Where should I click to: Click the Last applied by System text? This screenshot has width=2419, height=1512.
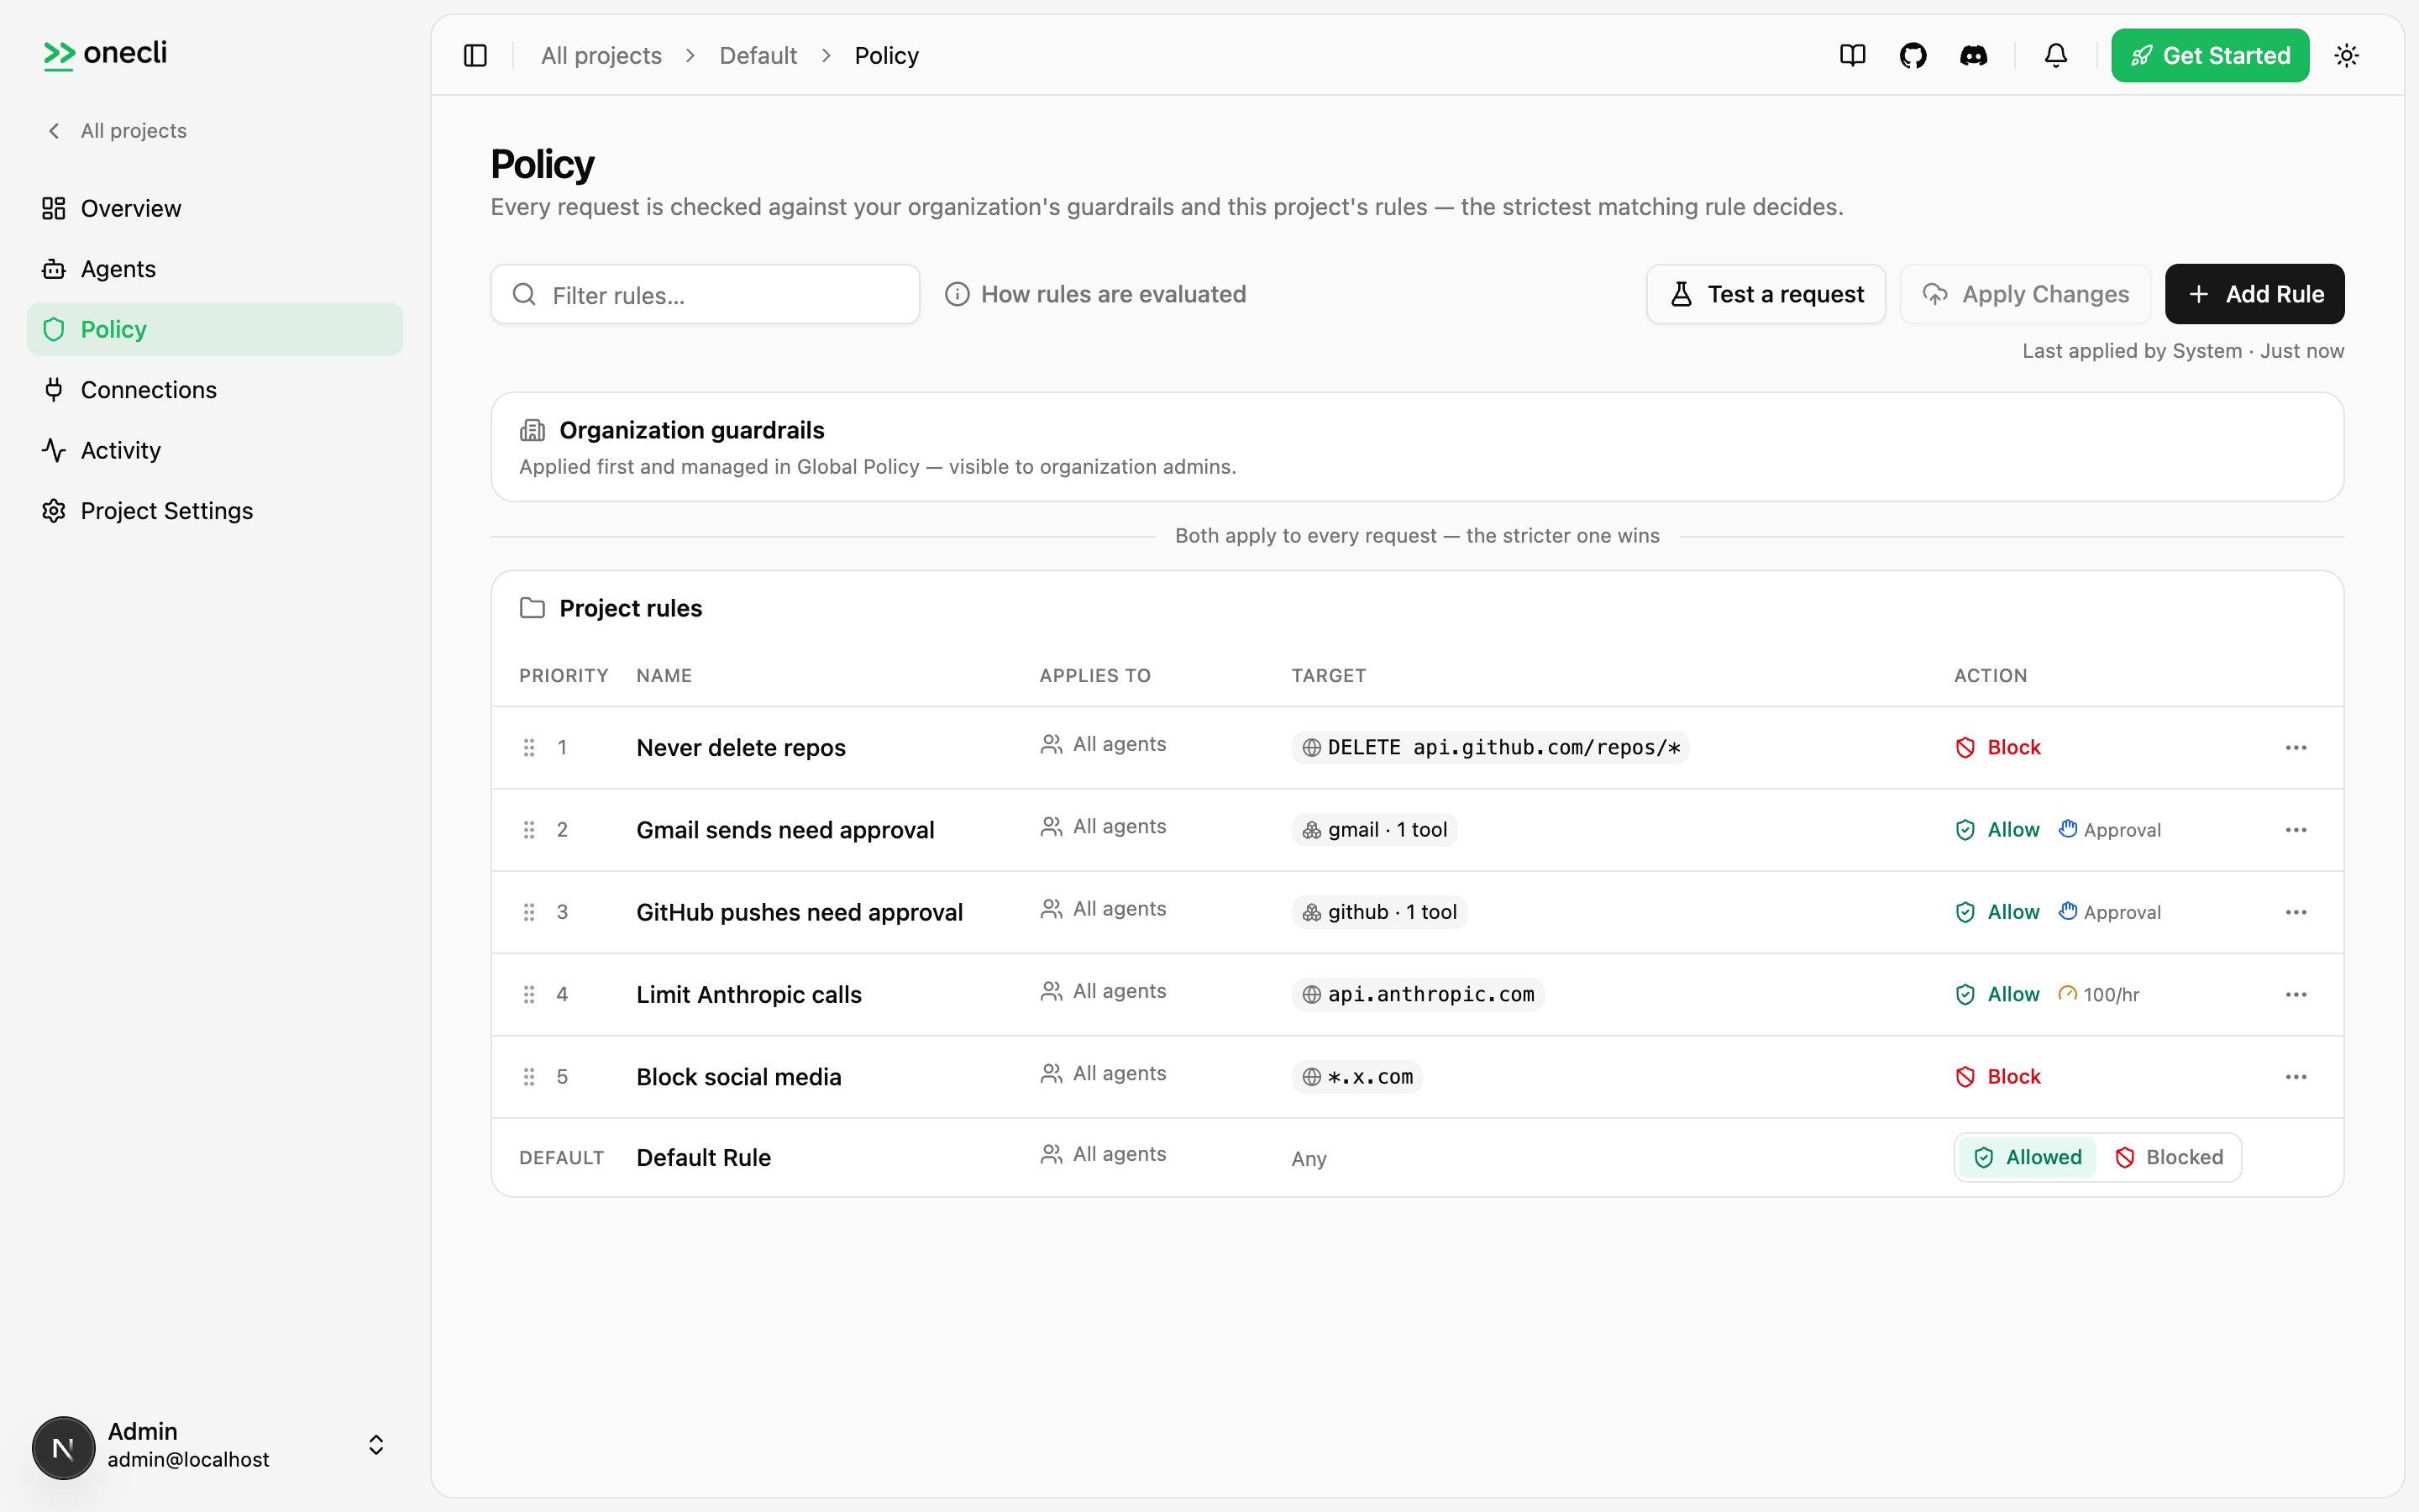point(2183,351)
